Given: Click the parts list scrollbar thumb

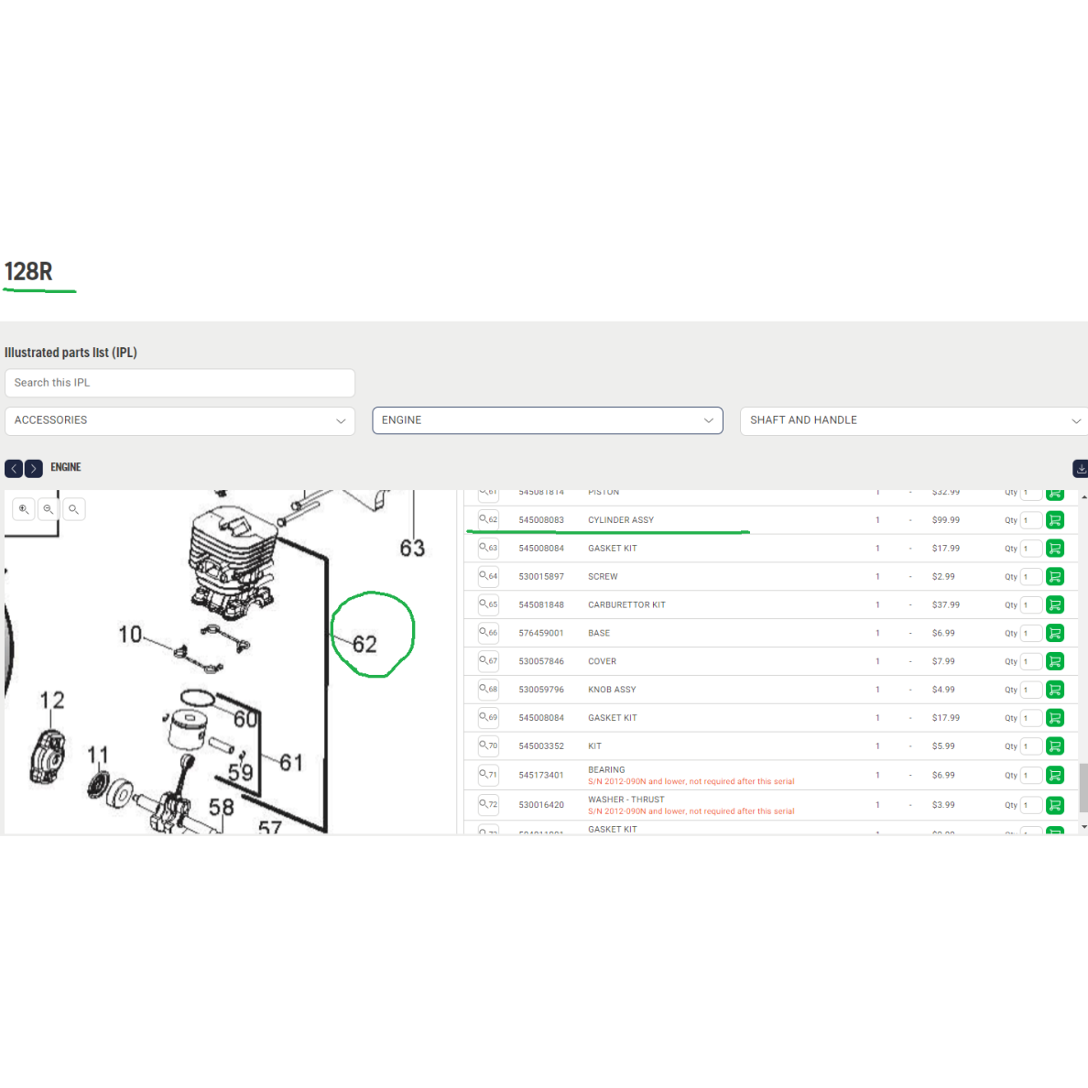Looking at the screenshot, I should [x=1083, y=788].
